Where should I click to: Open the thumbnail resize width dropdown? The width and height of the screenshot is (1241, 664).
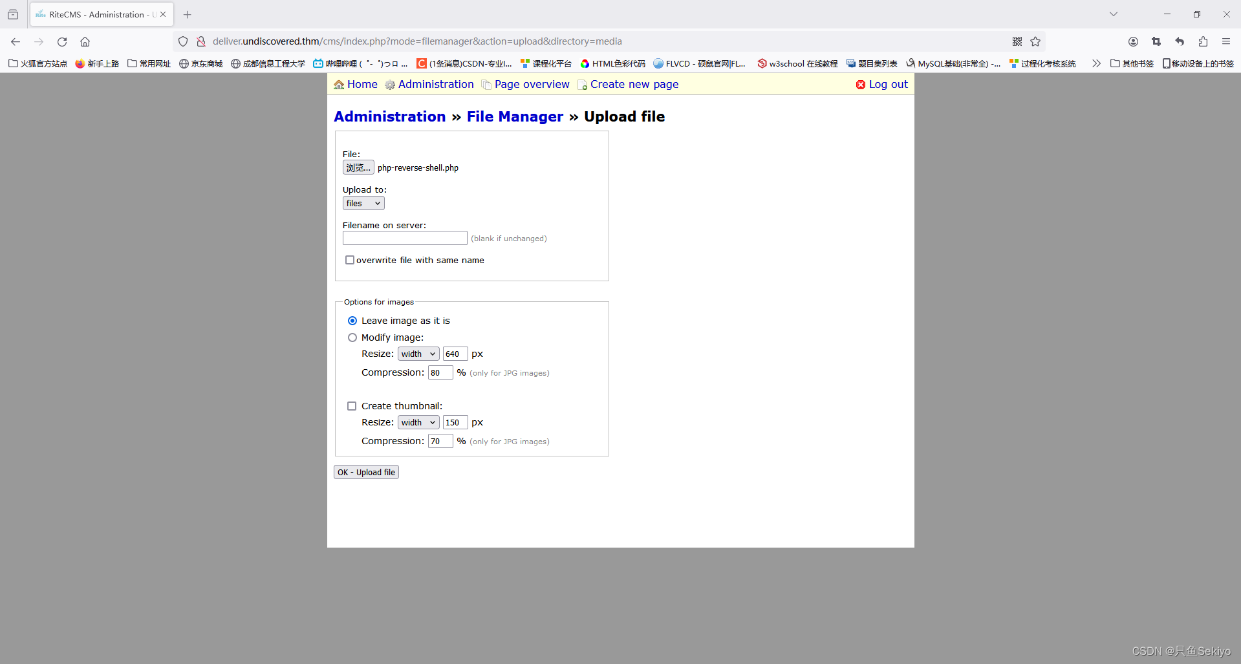418,422
